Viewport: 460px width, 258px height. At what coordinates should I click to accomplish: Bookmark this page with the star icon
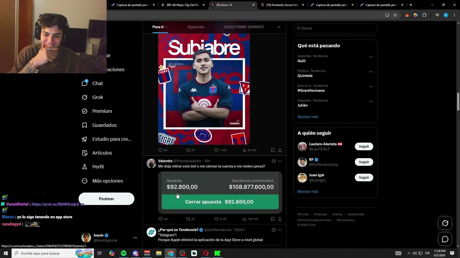(x=395, y=15)
